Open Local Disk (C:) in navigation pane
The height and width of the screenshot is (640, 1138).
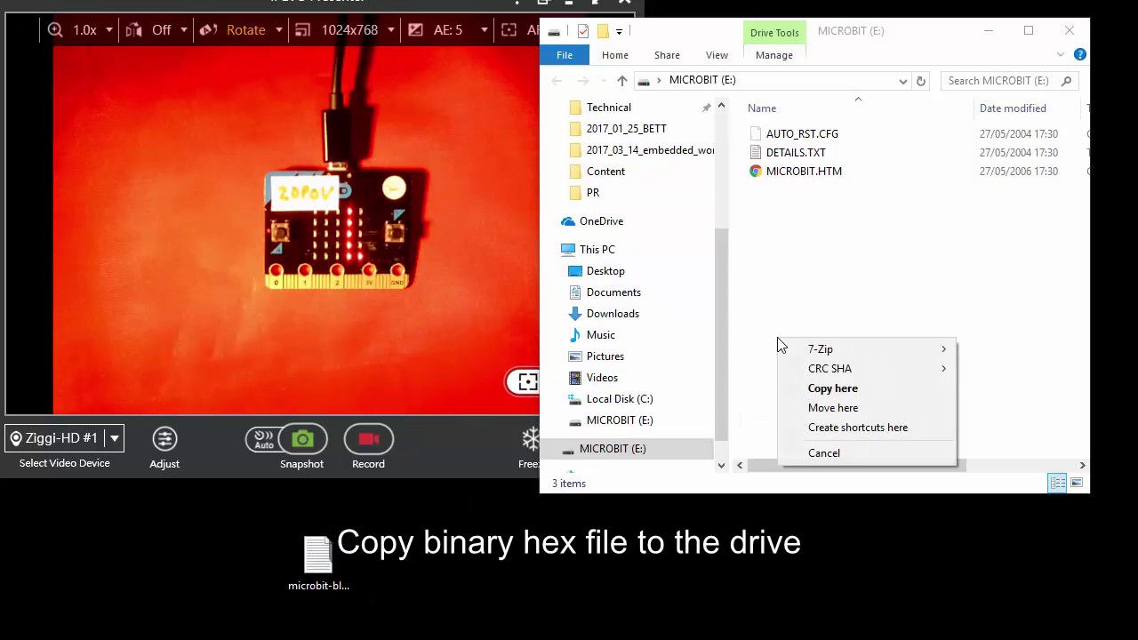pos(619,399)
